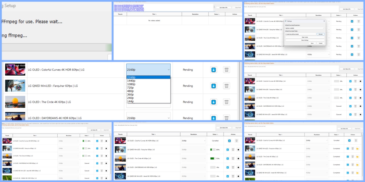Cancel the 0% Jewel 8K download
The width and height of the screenshot is (365, 182).
pos(238,176)
